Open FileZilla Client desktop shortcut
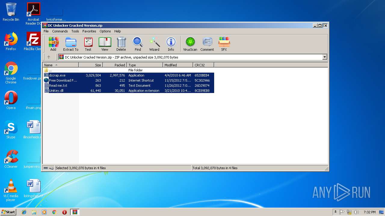 coord(33,41)
